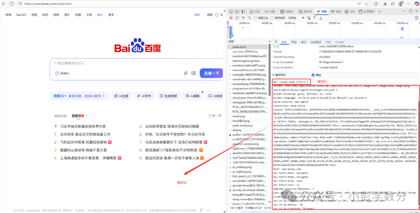This screenshot has height=213, width=420.
Task: Open the browser settings ellipsis menu
Action: coord(409,4)
